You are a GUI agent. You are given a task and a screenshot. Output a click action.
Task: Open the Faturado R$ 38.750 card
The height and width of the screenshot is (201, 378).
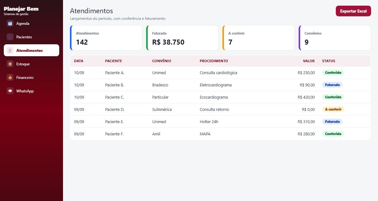tap(182, 38)
